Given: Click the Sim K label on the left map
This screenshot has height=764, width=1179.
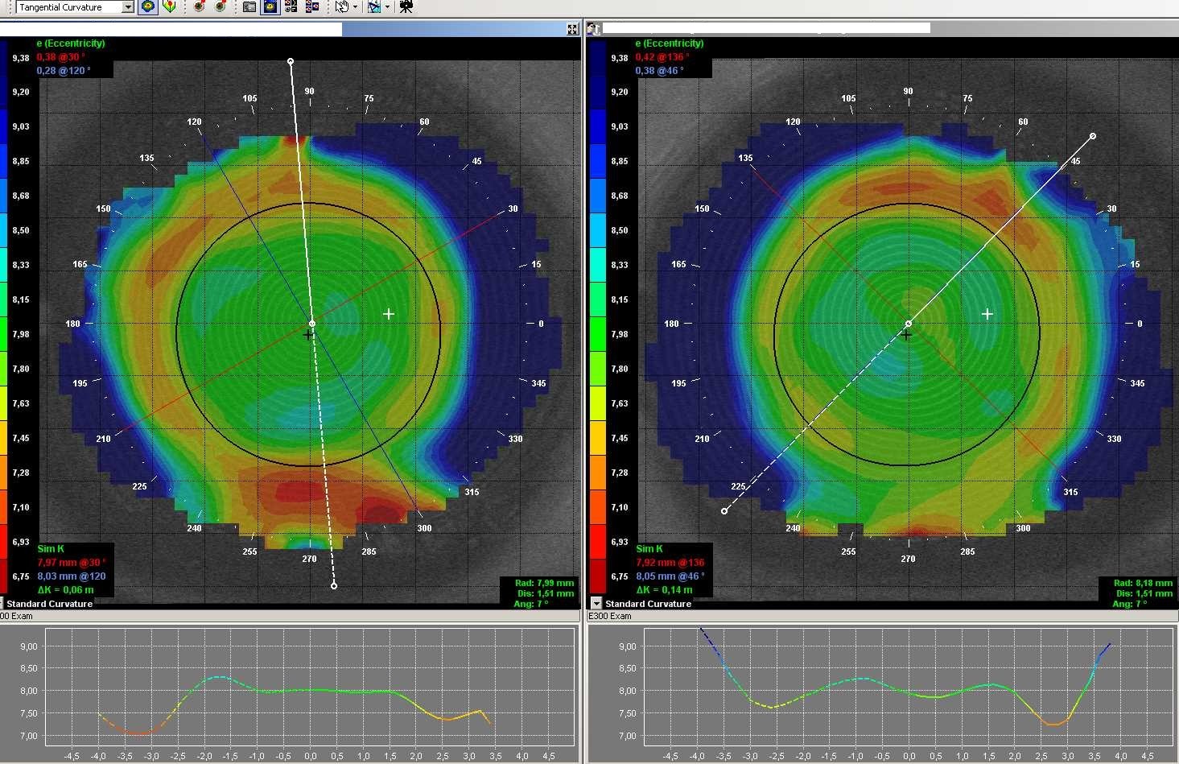Looking at the screenshot, I should pos(51,548).
